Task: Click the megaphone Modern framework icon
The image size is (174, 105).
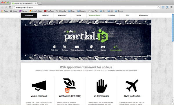Action: click(x=39, y=85)
